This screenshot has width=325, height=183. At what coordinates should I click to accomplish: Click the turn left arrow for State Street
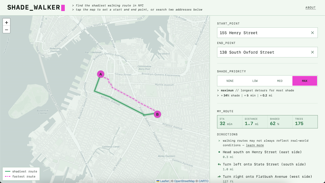(x=219, y=164)
